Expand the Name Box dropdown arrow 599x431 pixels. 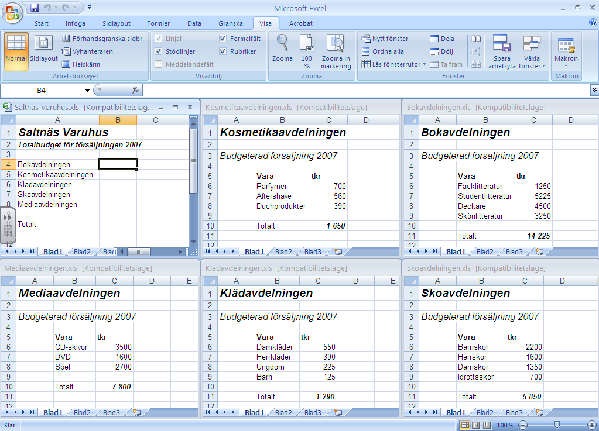(x=87, y=91)
